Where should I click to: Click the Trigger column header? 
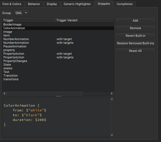29,20
